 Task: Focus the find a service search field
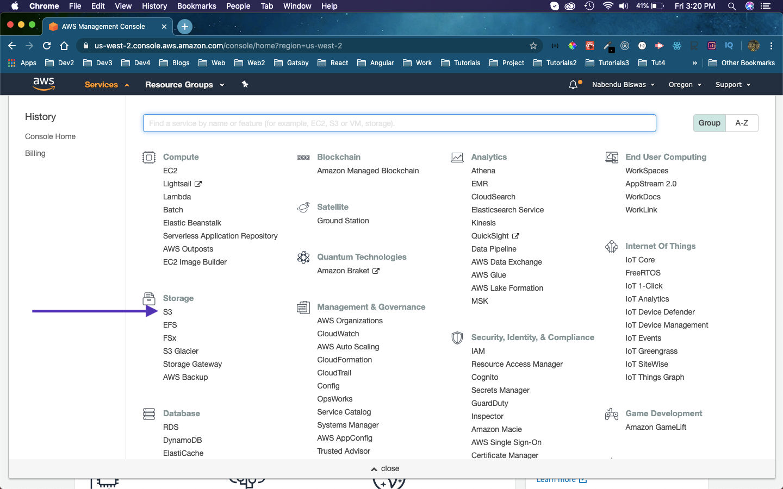tap(400, 123)
